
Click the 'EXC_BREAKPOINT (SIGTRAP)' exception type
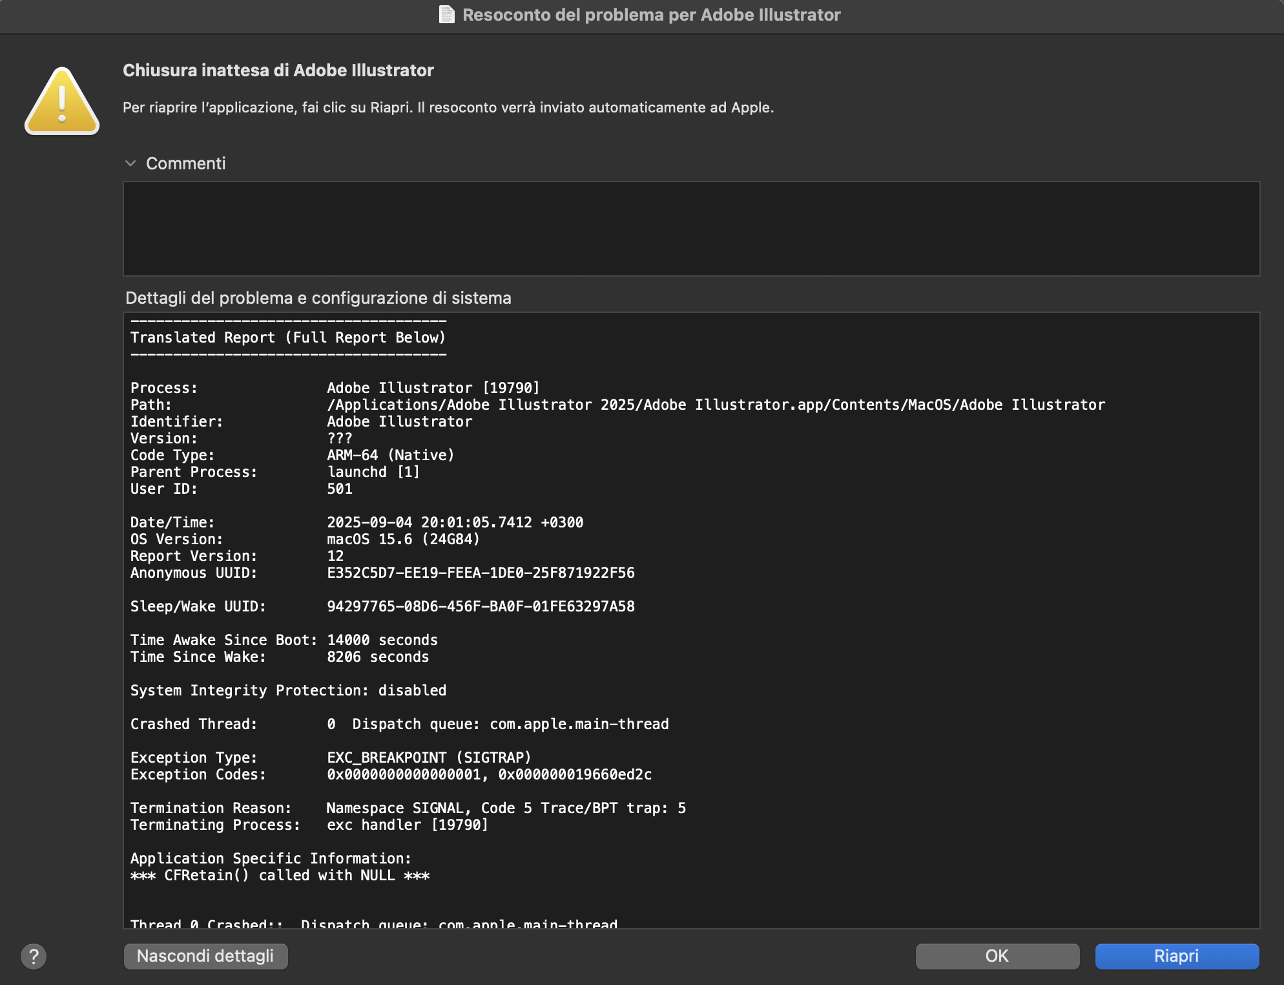(x=429, y=757)
